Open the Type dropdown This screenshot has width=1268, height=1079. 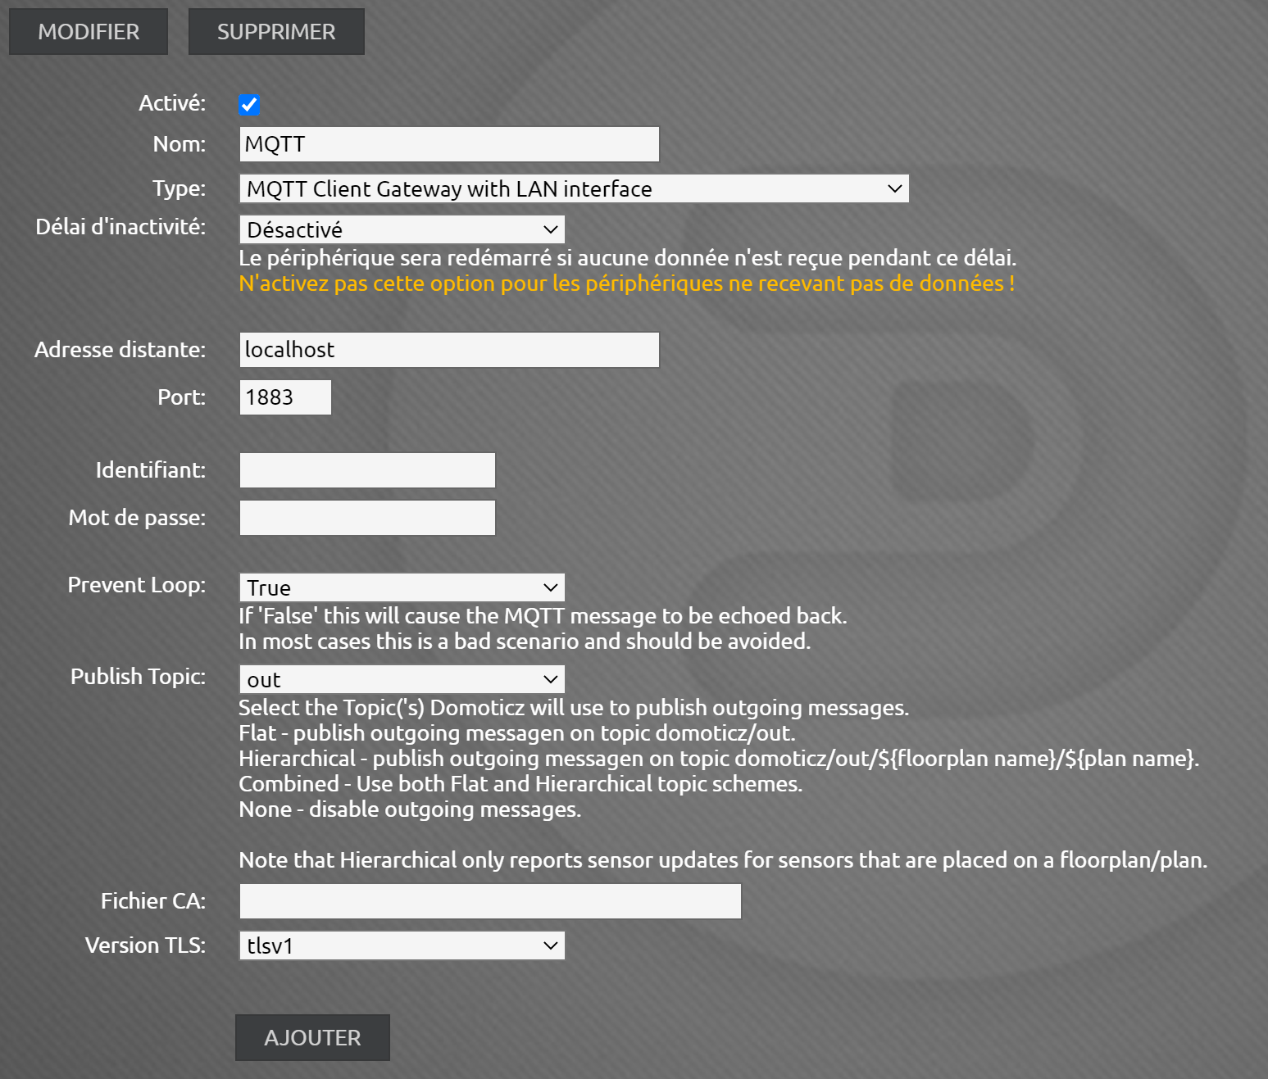click(x=572, y=188)
